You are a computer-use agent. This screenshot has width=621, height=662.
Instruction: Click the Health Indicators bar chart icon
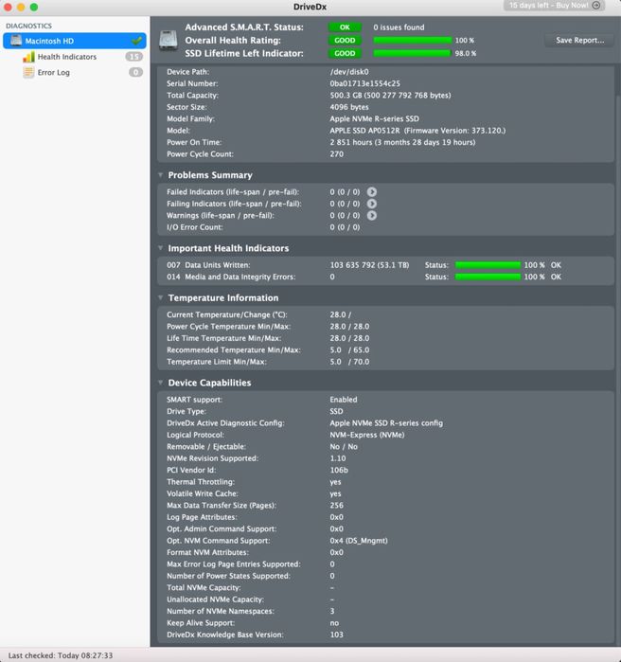pos(28,57)
